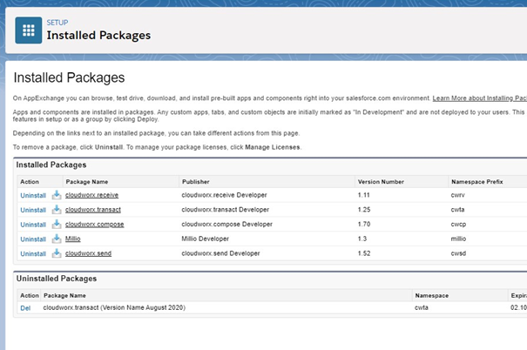The width and height of the screenshot is (527, 350).
Task: Click download icon for cloudworx.send package
Action: [x=57, y=253]
